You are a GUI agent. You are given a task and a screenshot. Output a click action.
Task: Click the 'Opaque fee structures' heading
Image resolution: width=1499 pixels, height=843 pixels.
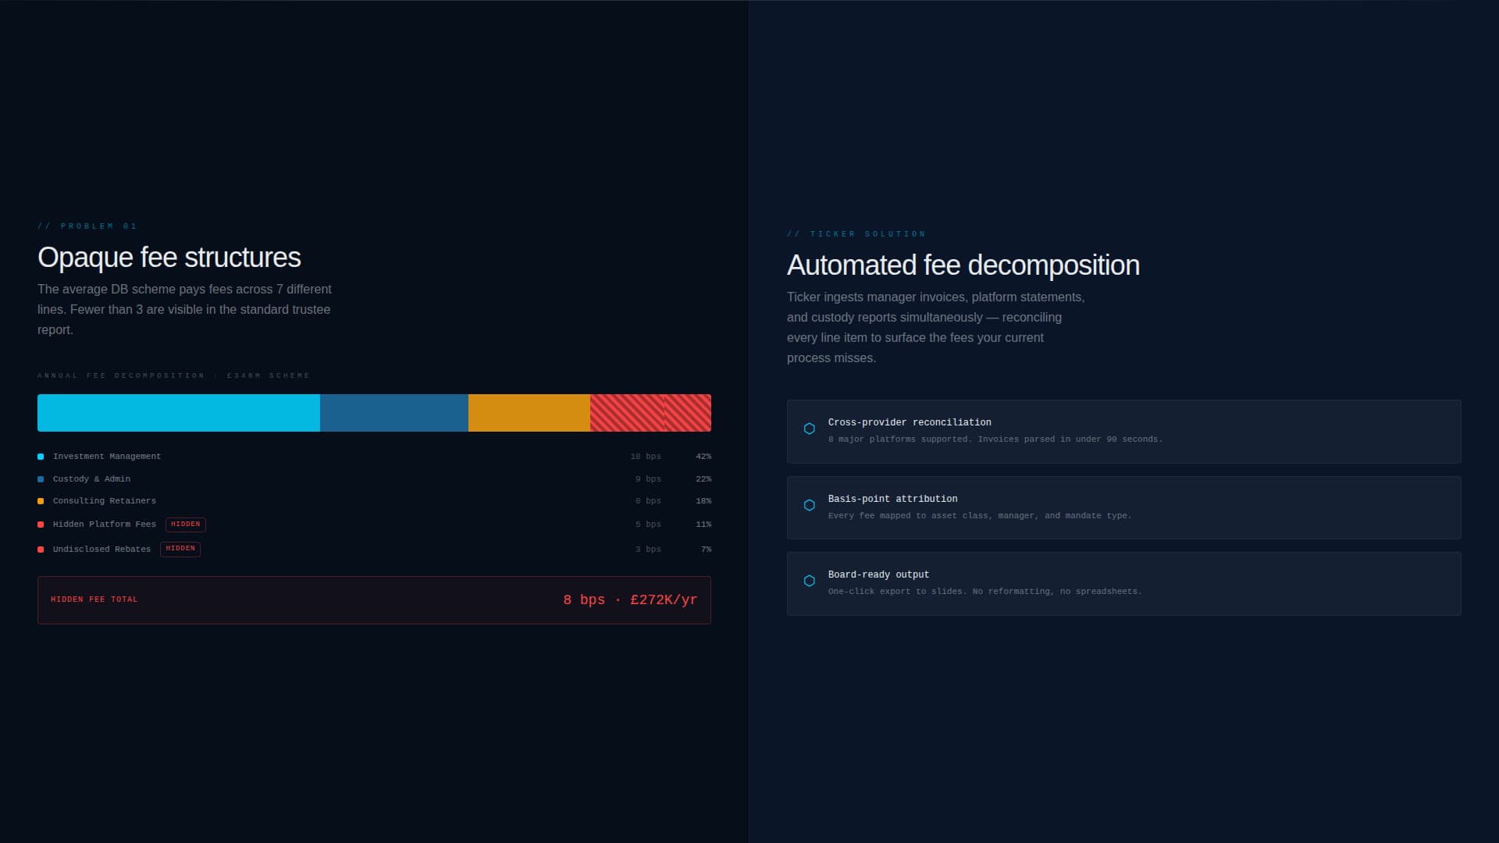coord(169,258)
